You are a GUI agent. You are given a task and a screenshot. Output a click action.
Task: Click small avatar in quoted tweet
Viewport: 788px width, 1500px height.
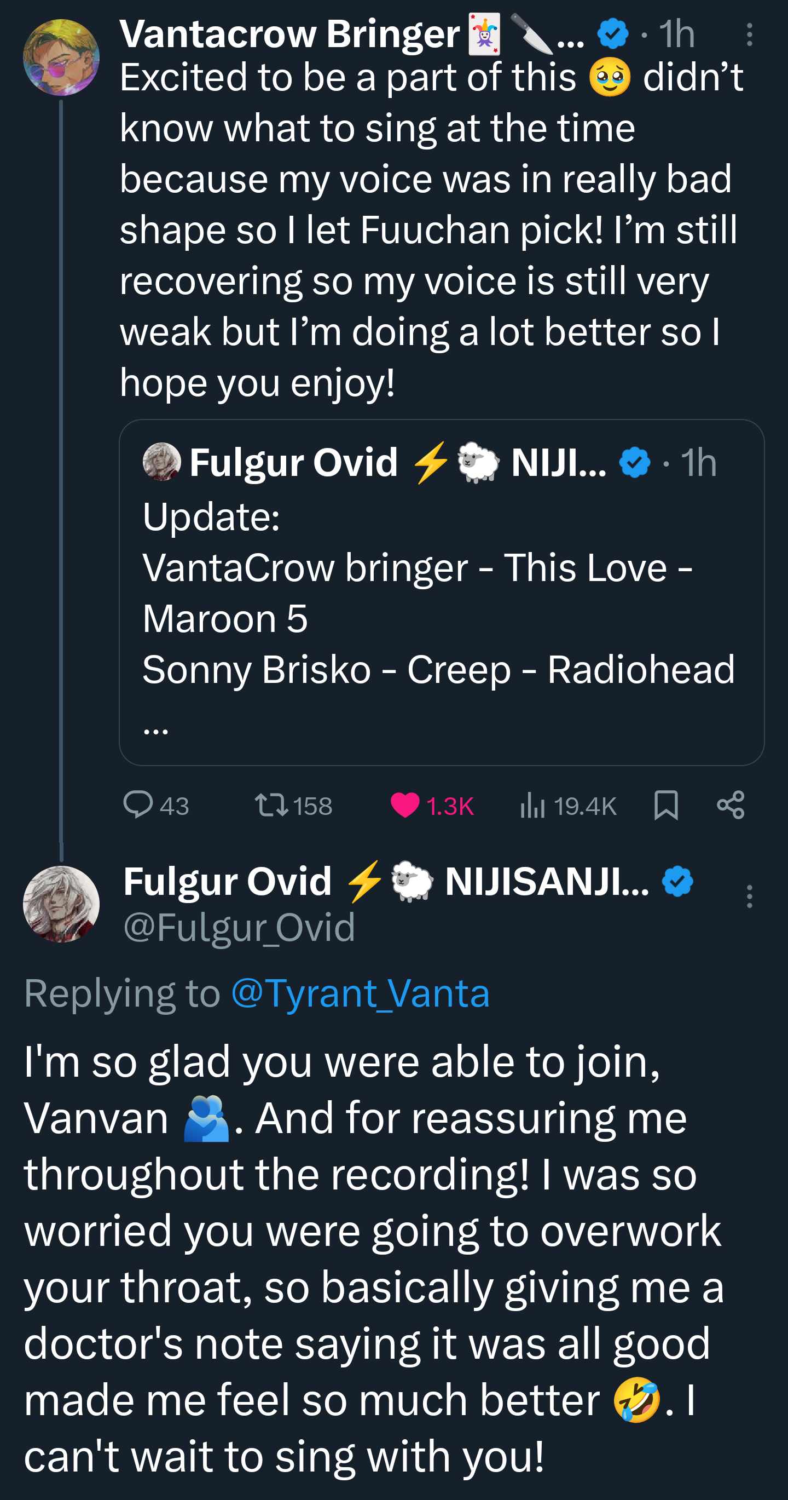coord(162,462)
